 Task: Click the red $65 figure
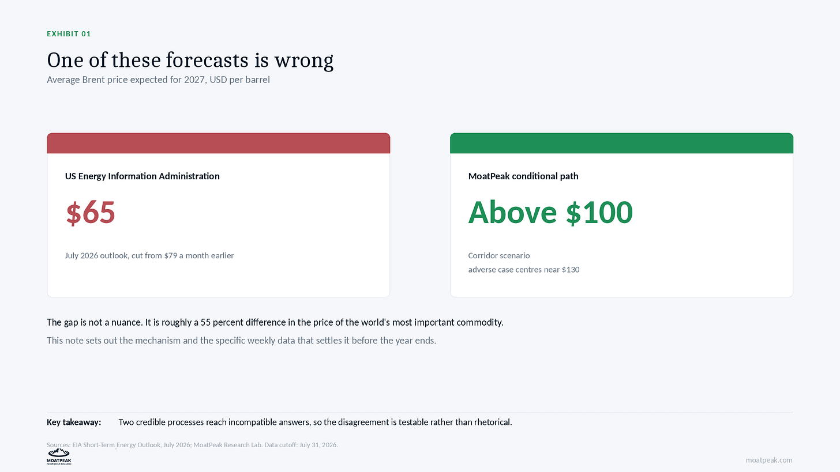(91, 213)
